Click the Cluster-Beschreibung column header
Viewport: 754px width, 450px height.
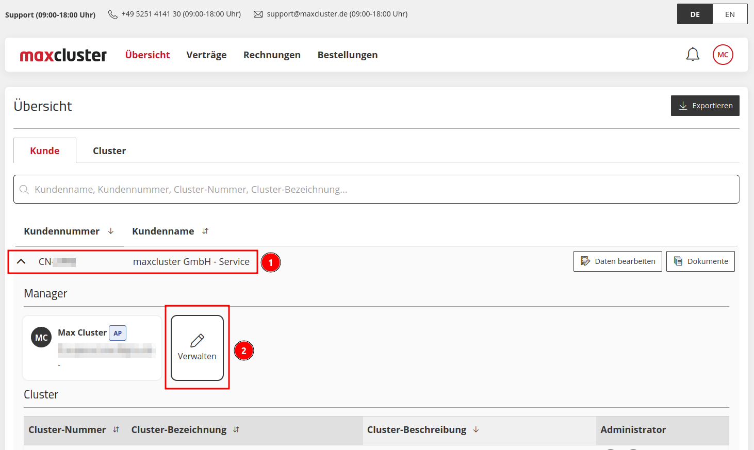point(417,429)
